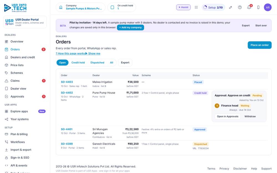Click the mobile device icon in header

pos(258,7)
